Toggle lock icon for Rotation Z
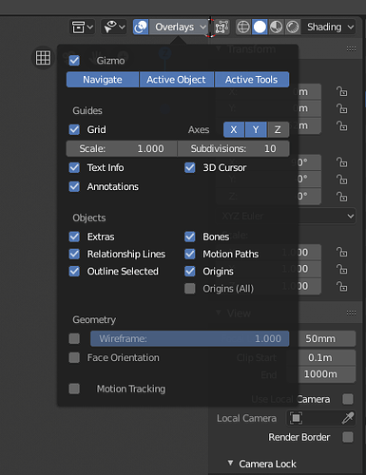This screenshot has height=475, width=366. pyautogui.click(x=341, y=197)
